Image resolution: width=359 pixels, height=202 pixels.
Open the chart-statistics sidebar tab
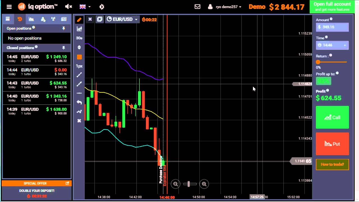coord(31,19)
